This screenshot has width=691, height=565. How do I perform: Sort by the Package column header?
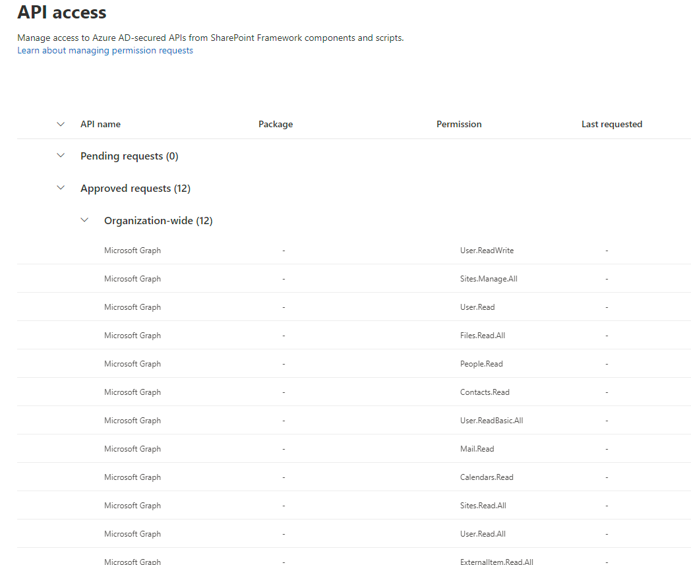276,124
